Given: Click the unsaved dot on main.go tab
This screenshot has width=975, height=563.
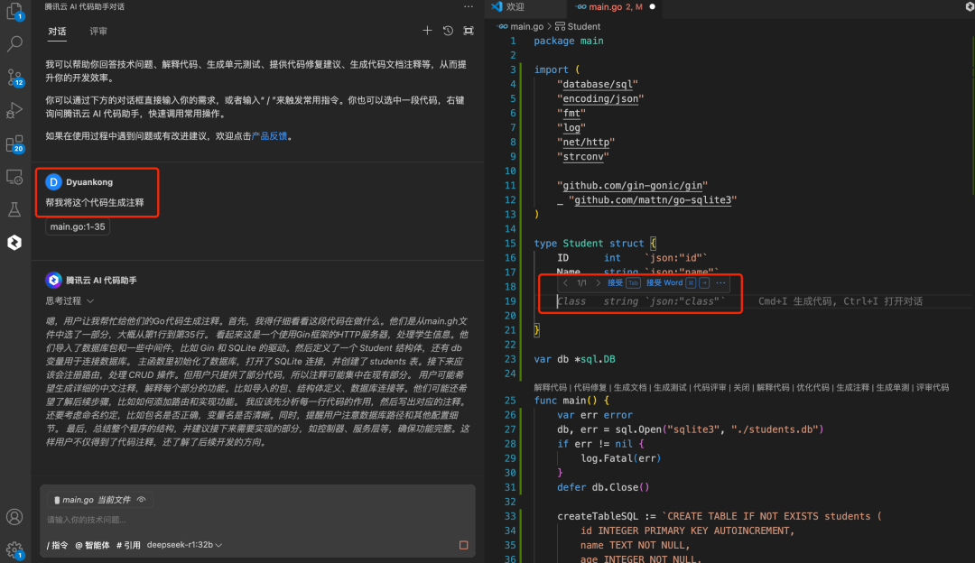Looking at the screenshot, I should (x=653, y=7).
